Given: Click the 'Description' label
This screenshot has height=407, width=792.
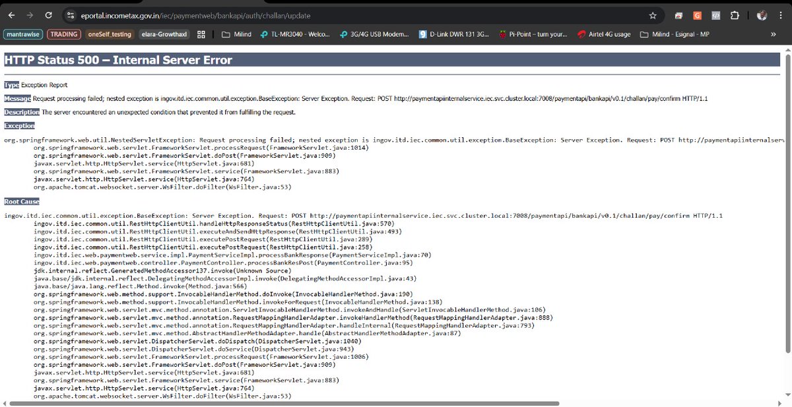Looking at the screenshot, I should (22, 112).
